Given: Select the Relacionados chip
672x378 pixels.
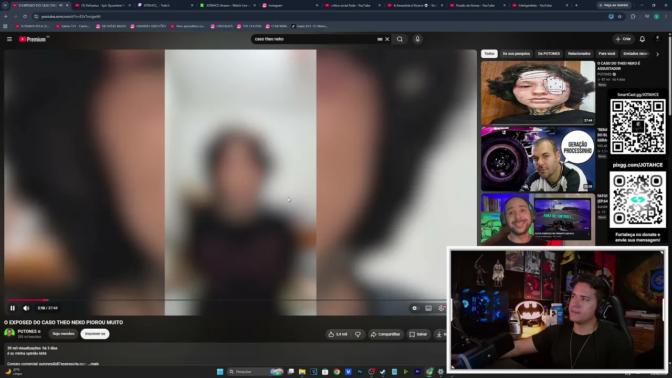Looking at the screenshot, I should (579, 54).
